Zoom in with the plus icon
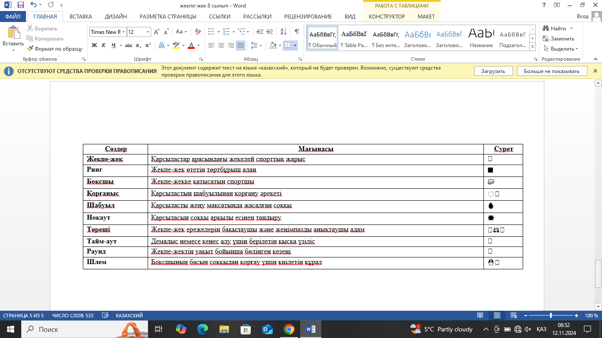 (x=576, y=316)
